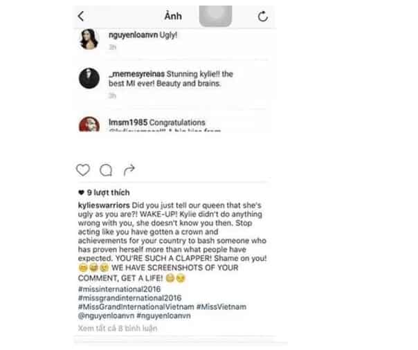
Task: Open hashtag #missinternational2016
Action: 120,289
